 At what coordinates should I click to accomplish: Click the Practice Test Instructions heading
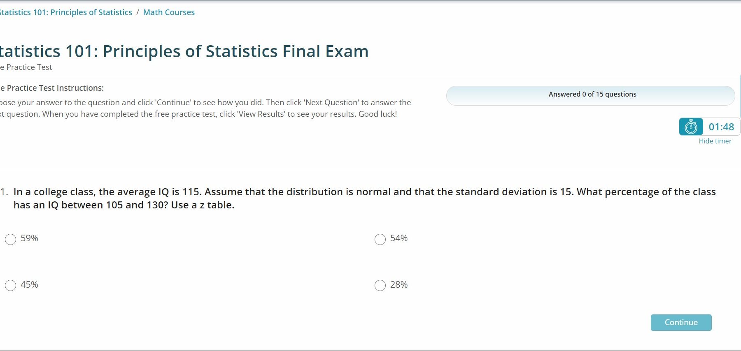54,88
